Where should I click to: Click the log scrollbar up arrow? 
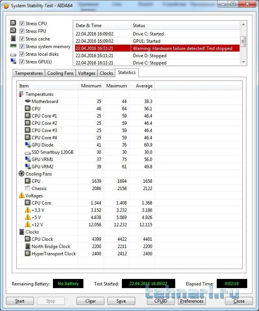coord(243,24)
